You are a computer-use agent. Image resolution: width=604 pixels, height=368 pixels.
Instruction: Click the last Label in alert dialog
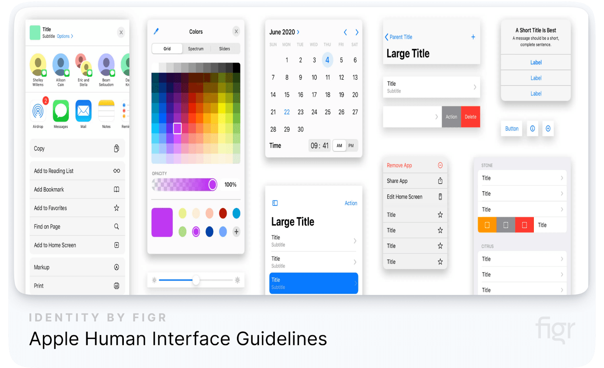pyautogui.click(x=536, y=94)
